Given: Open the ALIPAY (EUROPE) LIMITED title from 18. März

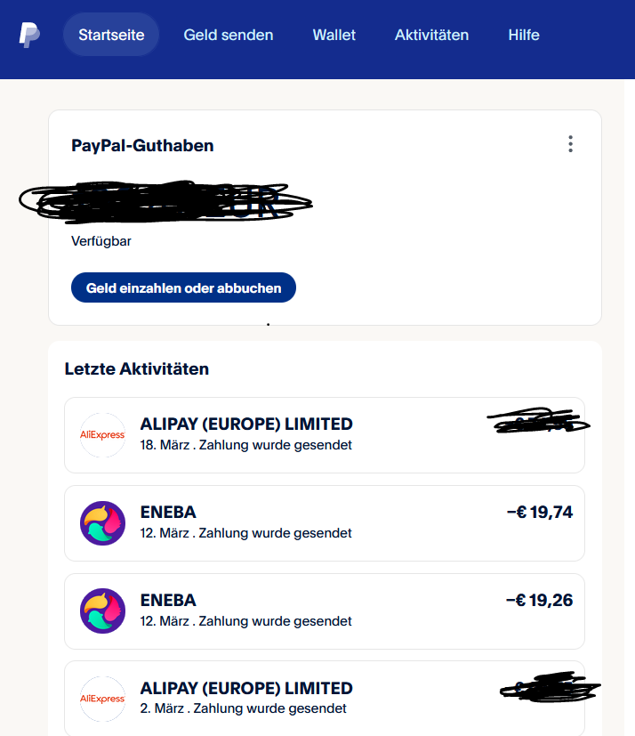Looking at the screenshot, I should (x=246, y=425).
